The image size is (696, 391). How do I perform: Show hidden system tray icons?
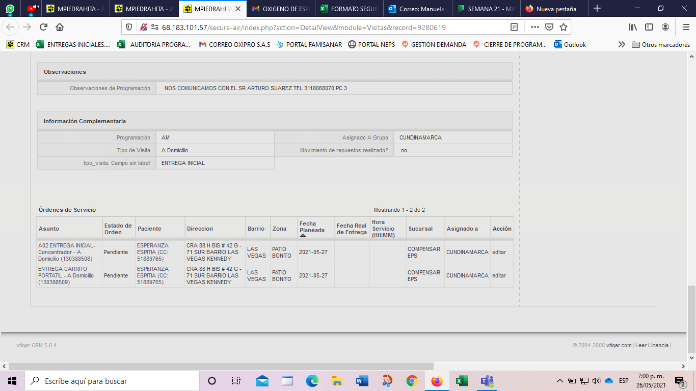pyautogui.click(x=559, y=381)
